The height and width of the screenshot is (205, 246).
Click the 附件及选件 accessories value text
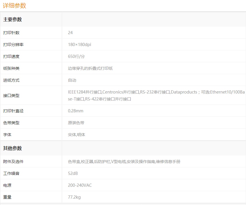point(124,162)
